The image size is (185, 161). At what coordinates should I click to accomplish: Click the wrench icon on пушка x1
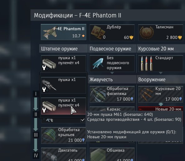(44, 89)
